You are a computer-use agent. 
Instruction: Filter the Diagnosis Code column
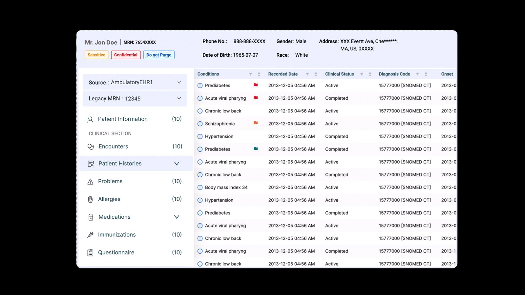pyautogui.click(x=417, y=74)
